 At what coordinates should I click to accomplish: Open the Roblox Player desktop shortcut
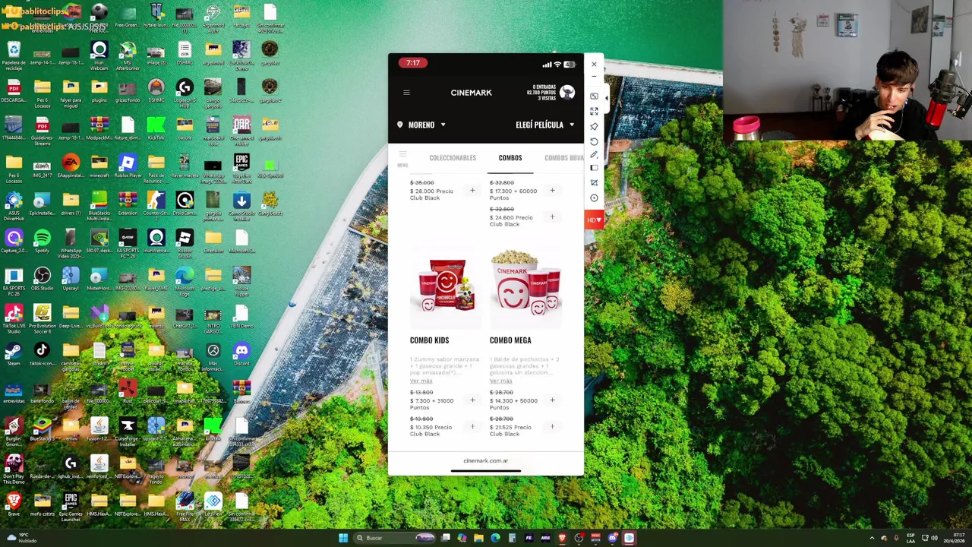[128, 166]
